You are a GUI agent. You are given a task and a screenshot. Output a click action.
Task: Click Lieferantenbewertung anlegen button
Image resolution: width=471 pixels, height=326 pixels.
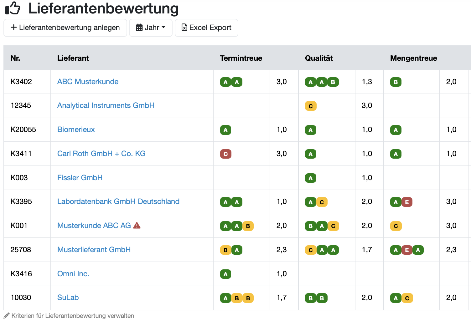(x=65, y=28)
